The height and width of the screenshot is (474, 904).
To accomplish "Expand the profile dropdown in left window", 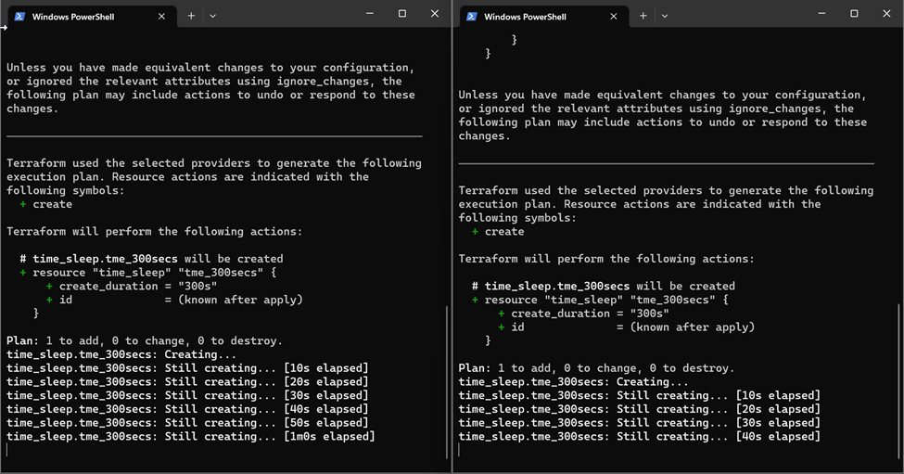I will point(212,16).
